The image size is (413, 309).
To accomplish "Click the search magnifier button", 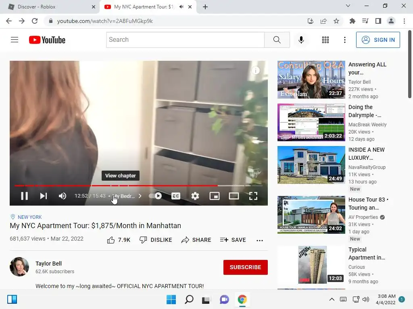I will click(x=277, y=40).
